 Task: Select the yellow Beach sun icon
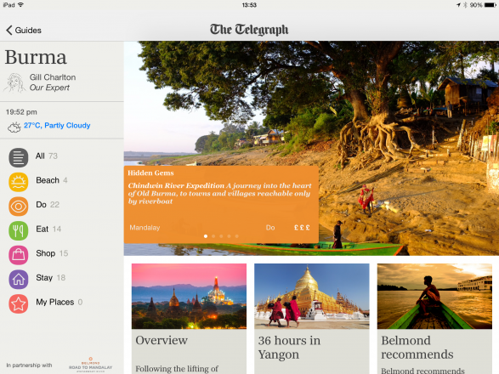pos(19,182)
